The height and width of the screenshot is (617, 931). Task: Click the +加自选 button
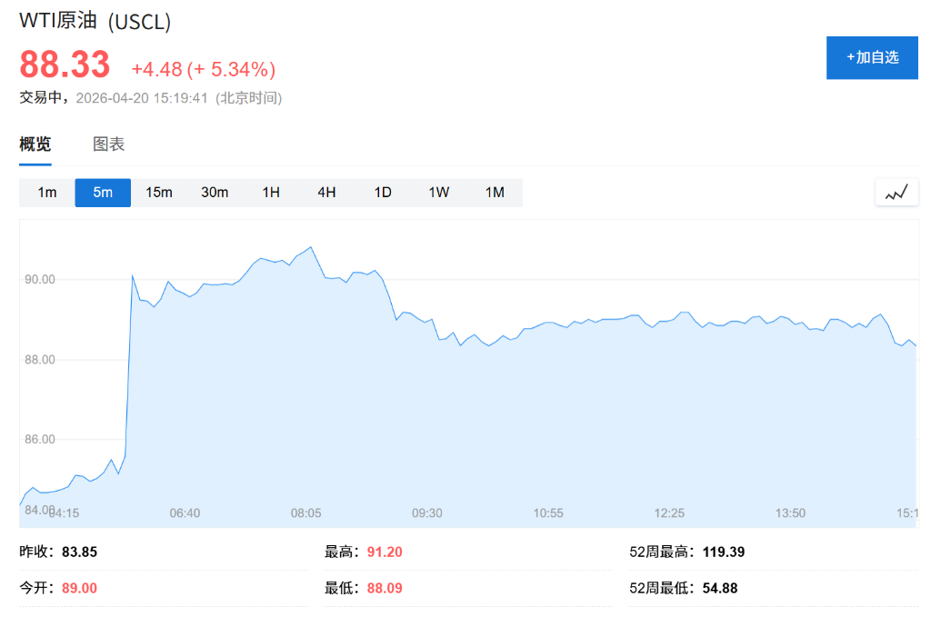point(872,57)
